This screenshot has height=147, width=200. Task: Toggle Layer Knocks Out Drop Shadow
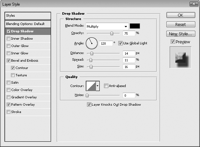pos(89,105)
